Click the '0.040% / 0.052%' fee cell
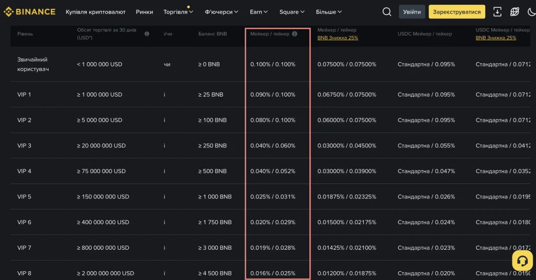This screenshot has height=280, width=536. (x=273, y=171)
